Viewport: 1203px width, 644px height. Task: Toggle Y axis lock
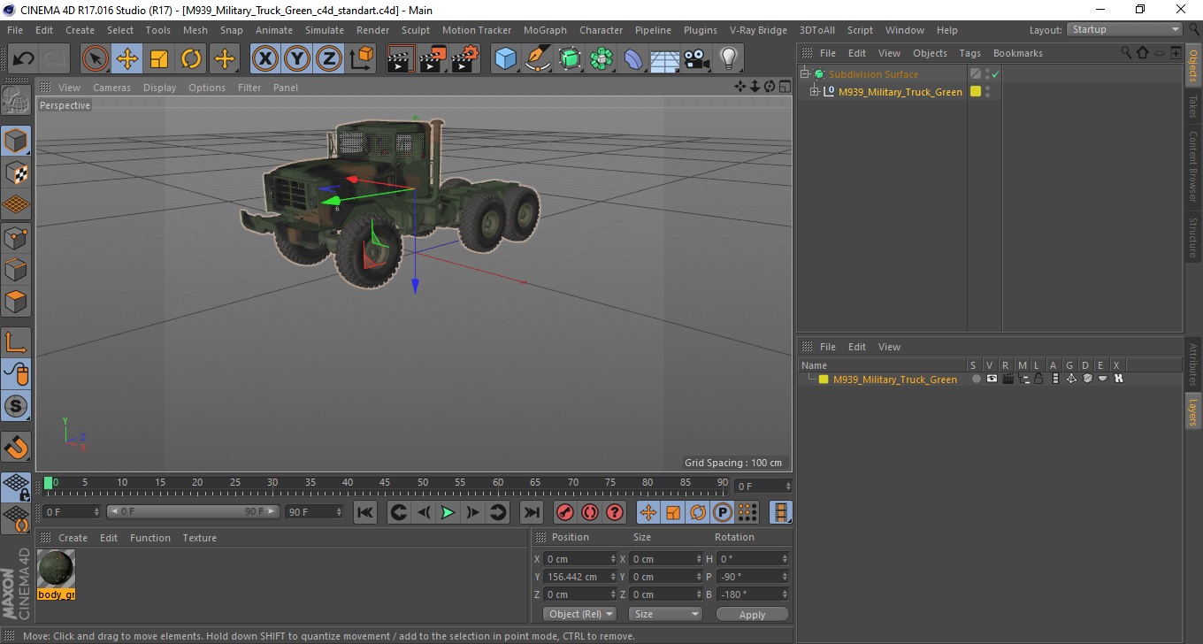(x=297, y=59)
